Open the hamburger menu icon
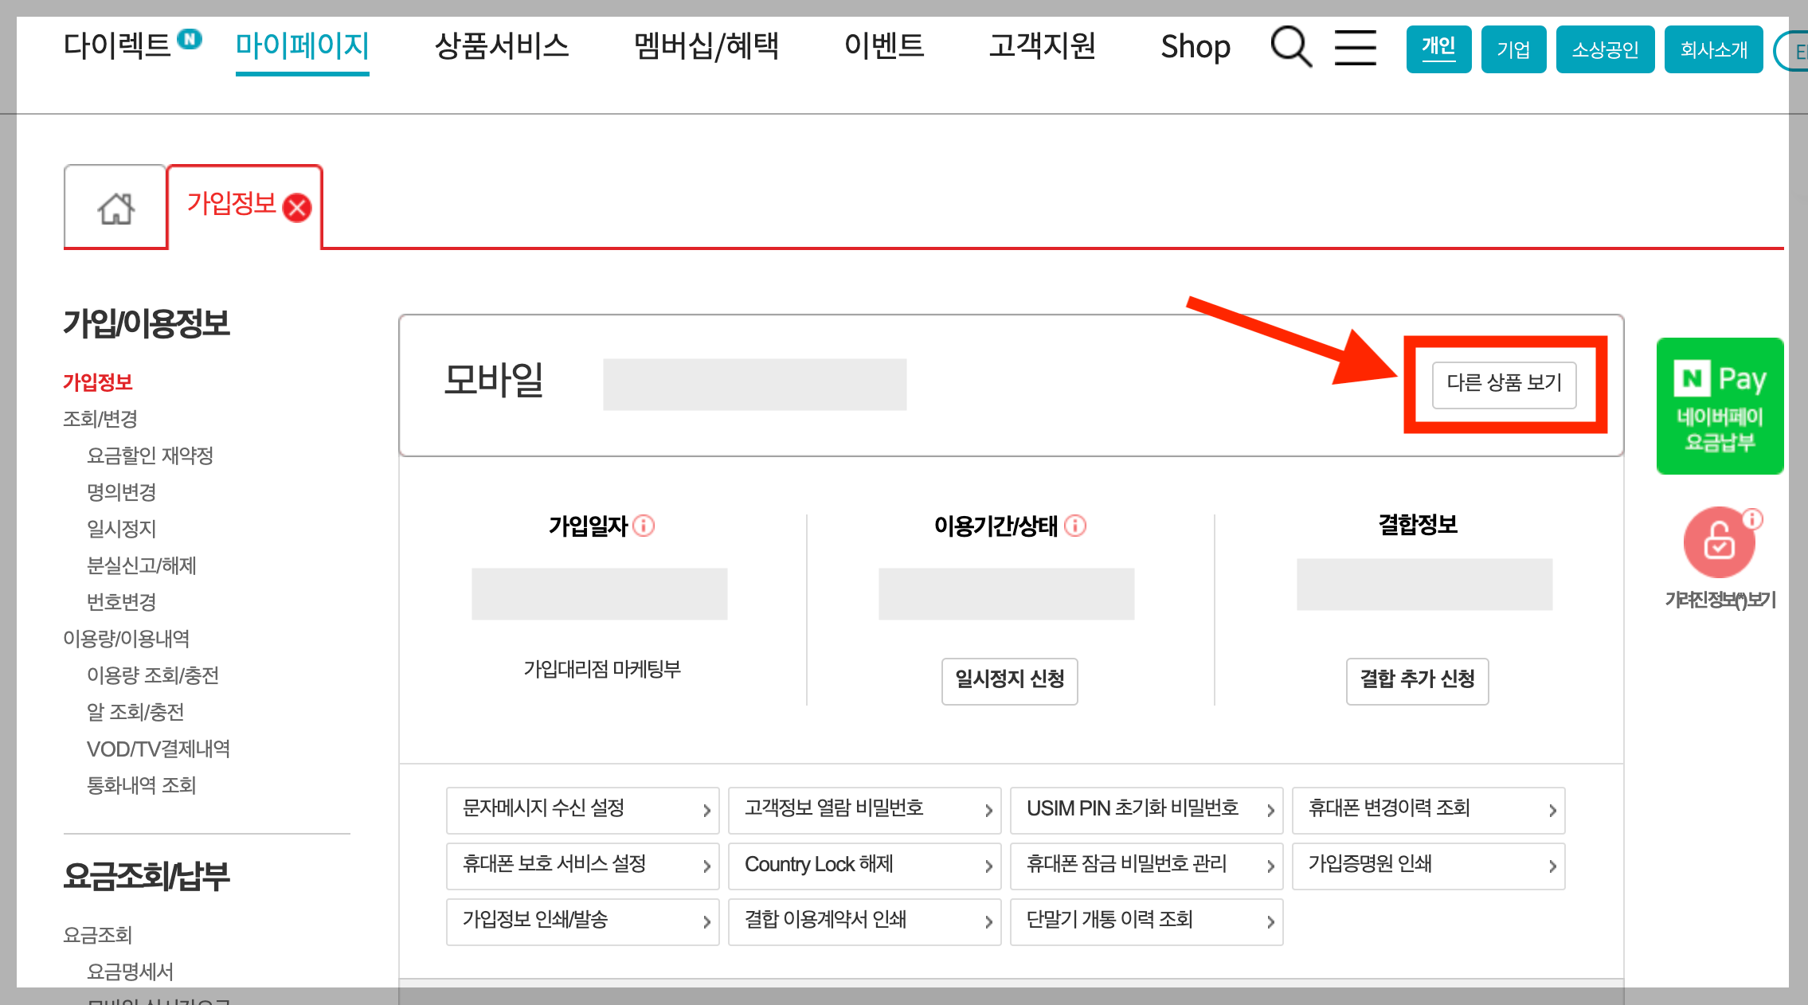 point(1355,48)
